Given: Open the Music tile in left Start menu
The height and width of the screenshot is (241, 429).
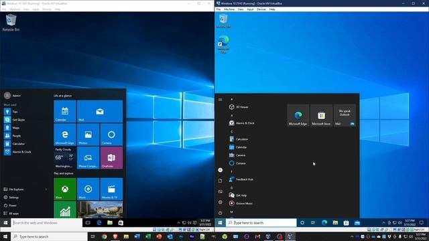Looking at the screenshot, I should tap(88, 189).
